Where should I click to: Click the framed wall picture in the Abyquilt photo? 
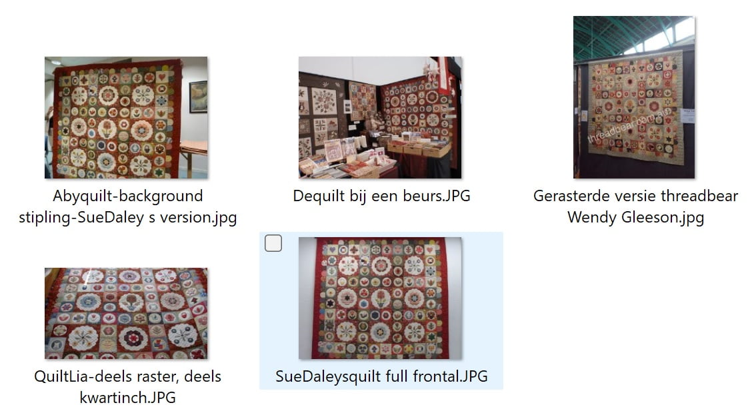(198, 97)
